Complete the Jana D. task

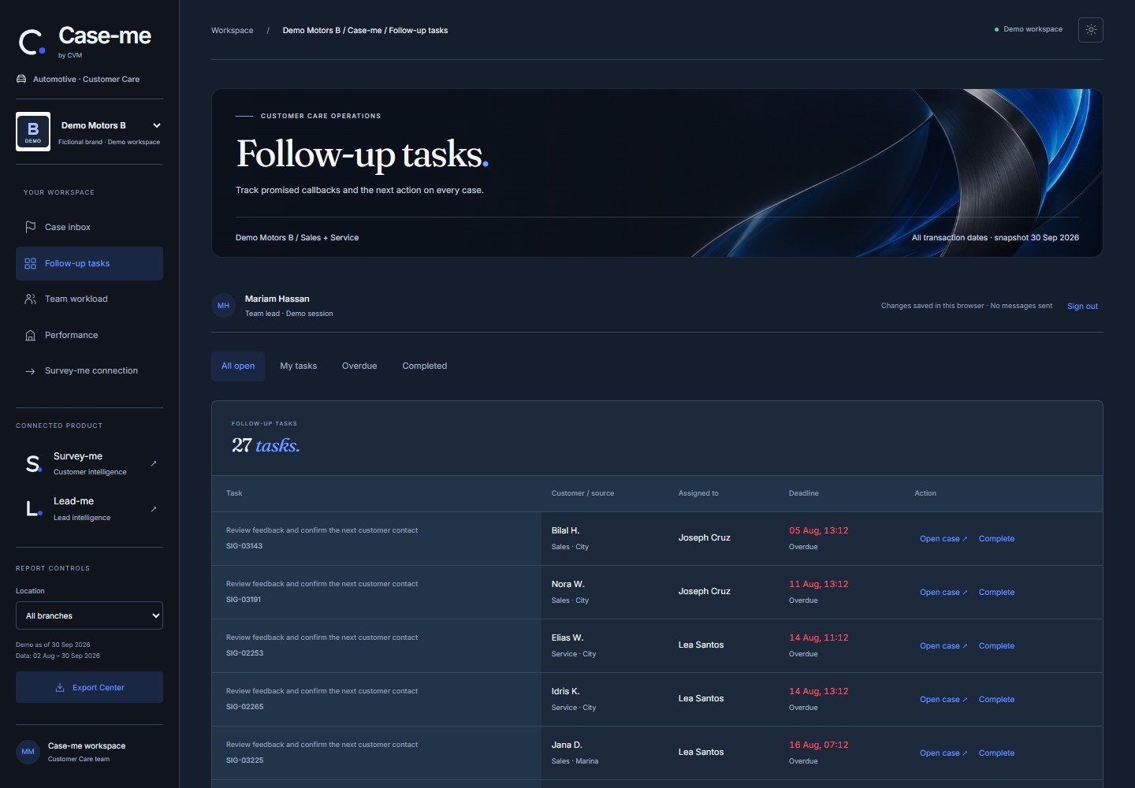point(996,753)
